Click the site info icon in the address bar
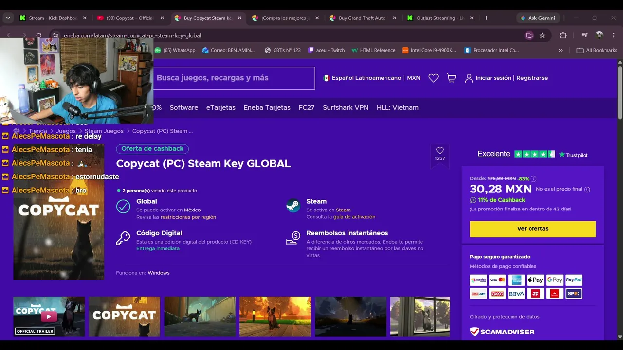 55,35
